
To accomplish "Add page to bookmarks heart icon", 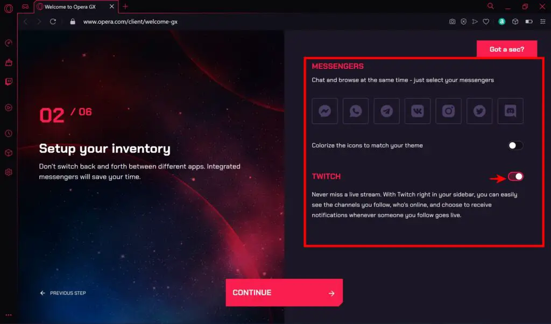I will pos(486,22).
